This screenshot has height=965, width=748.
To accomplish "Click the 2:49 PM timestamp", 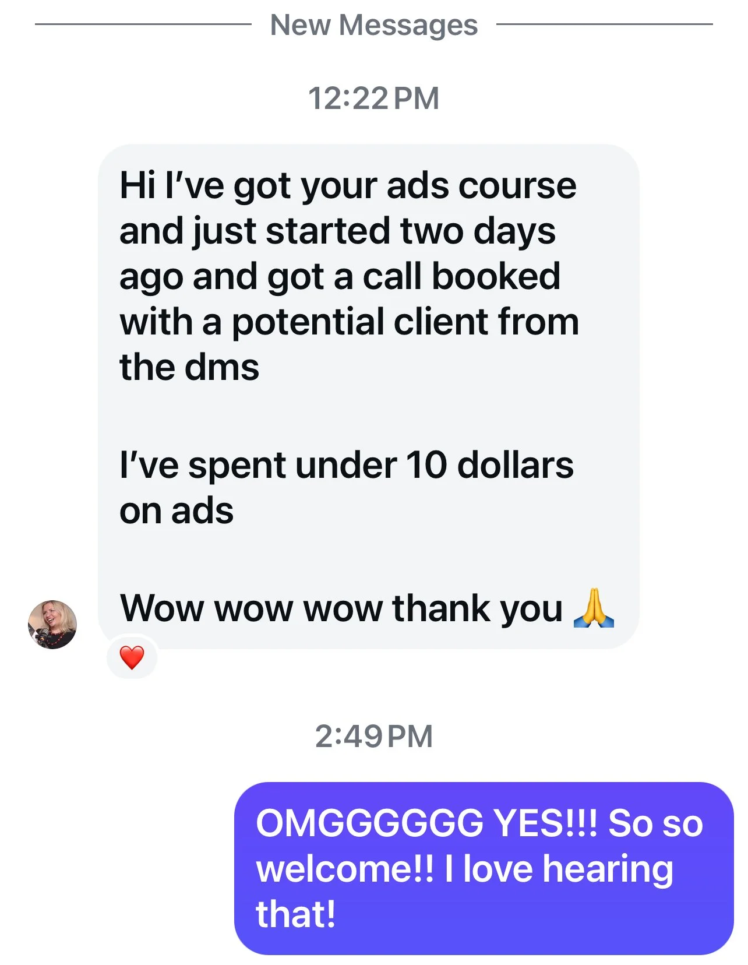I will coord(373,736).
